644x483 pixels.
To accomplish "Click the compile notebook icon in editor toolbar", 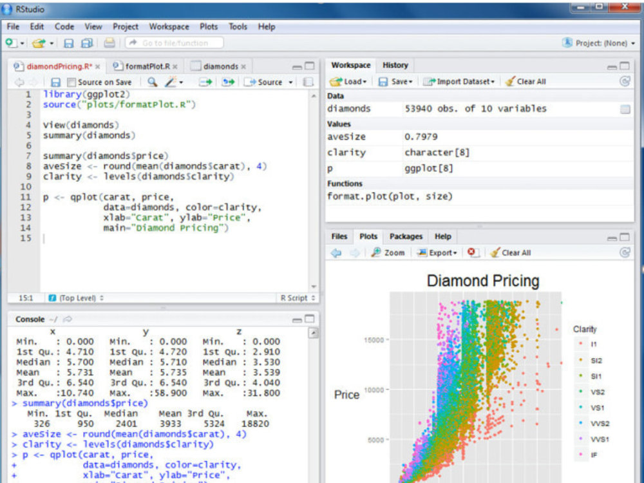I will click(308, 82).
